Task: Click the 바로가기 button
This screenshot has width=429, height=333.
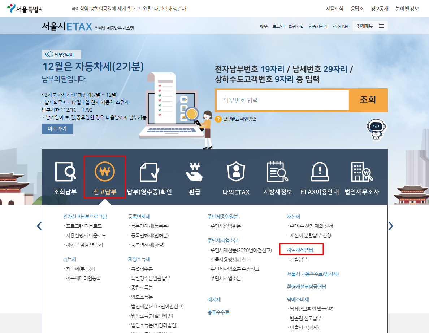Action: point(57,128)
